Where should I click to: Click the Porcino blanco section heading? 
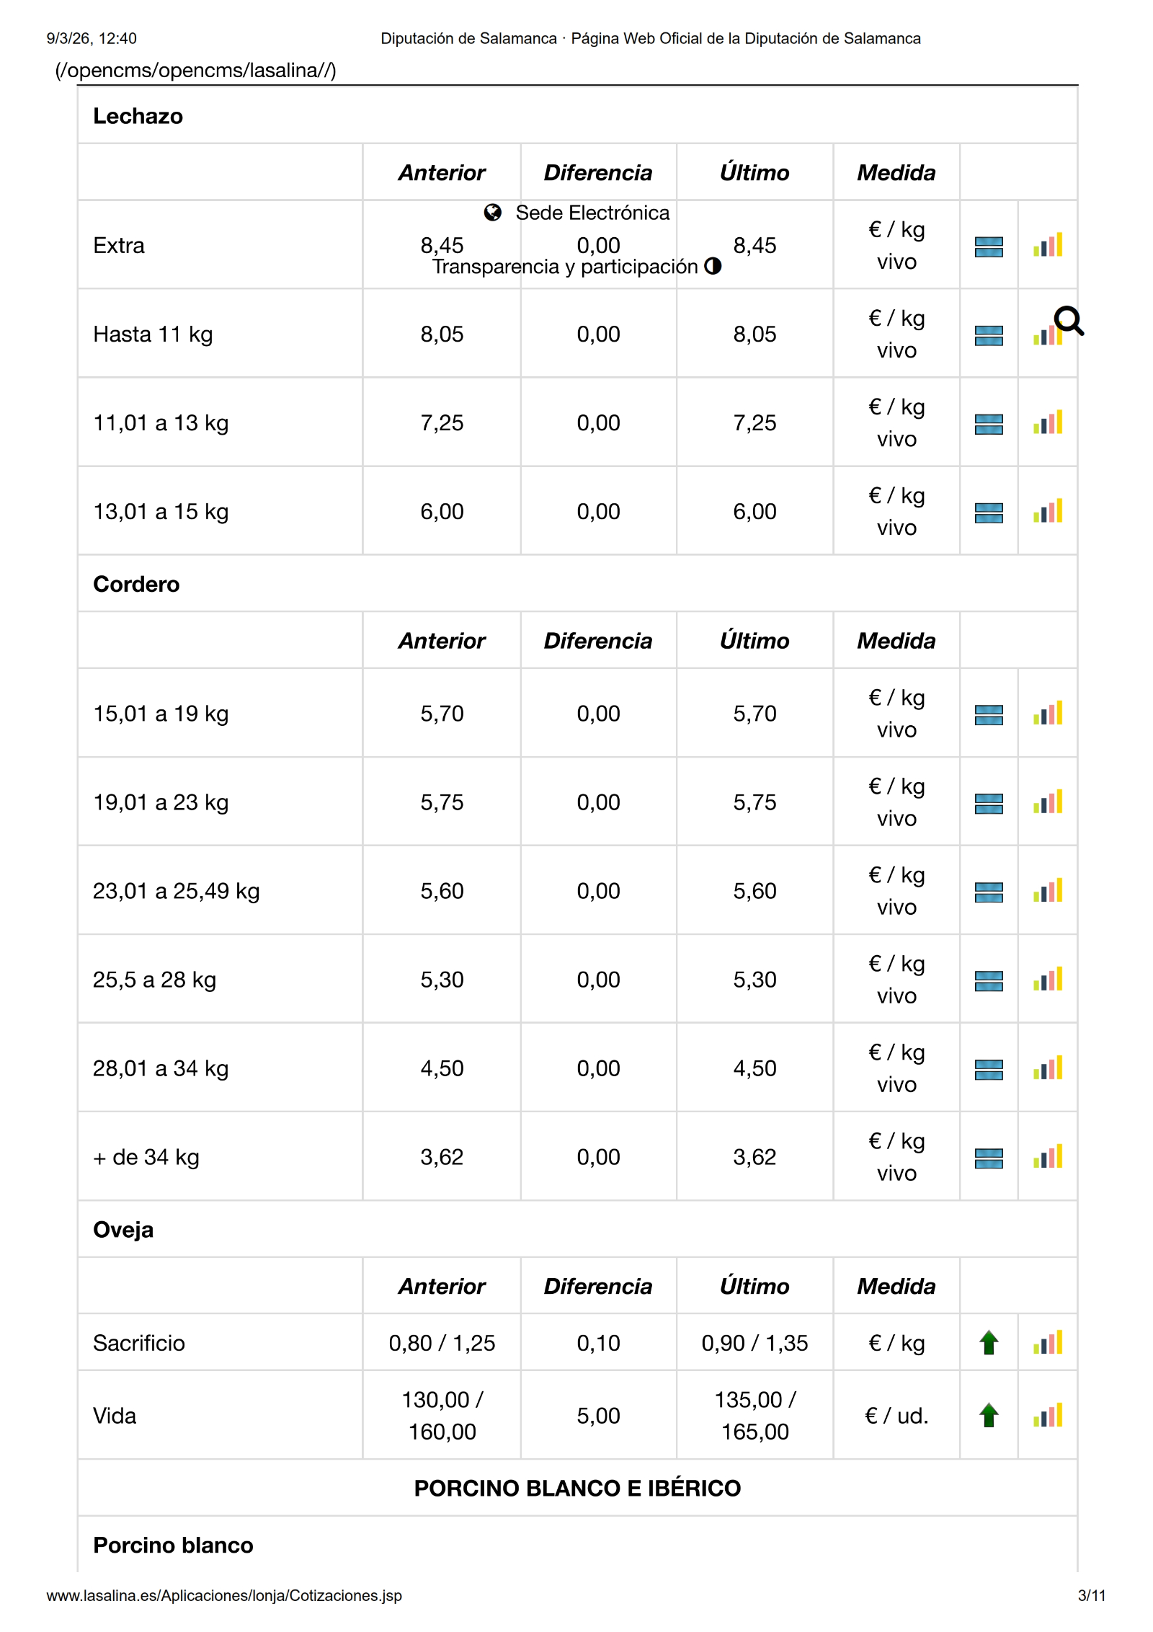(x=173, y=1545)
